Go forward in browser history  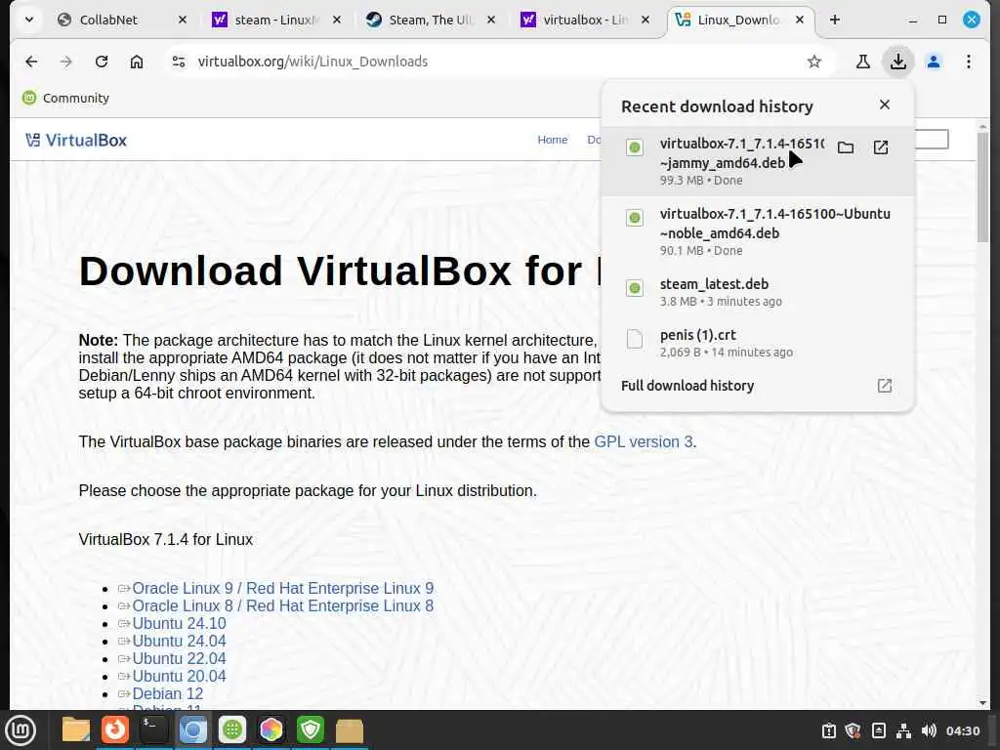[x=65, y=62]
